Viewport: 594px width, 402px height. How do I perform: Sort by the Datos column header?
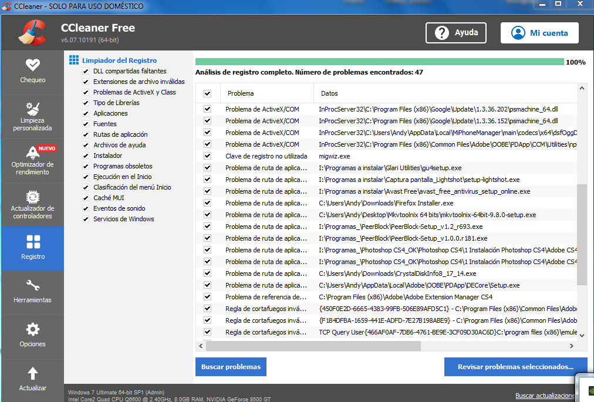pyautogui.click(x=446, y=93)
